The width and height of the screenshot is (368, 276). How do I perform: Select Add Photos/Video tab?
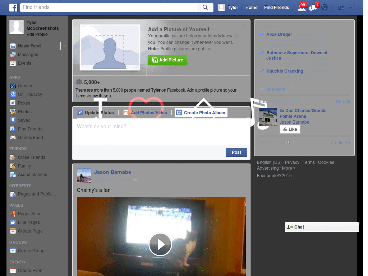pos(146,112)
